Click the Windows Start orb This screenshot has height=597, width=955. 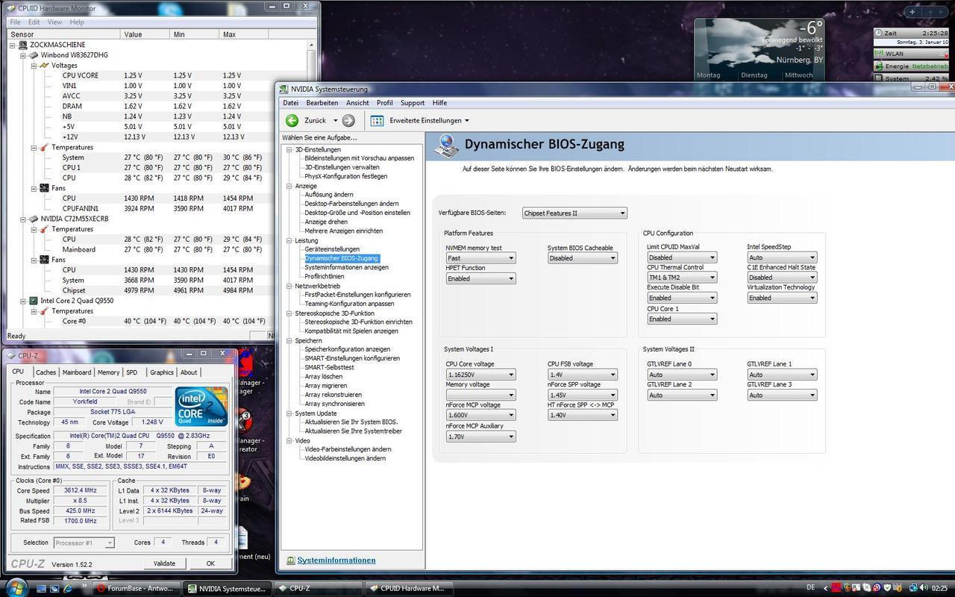coord(15,587)
